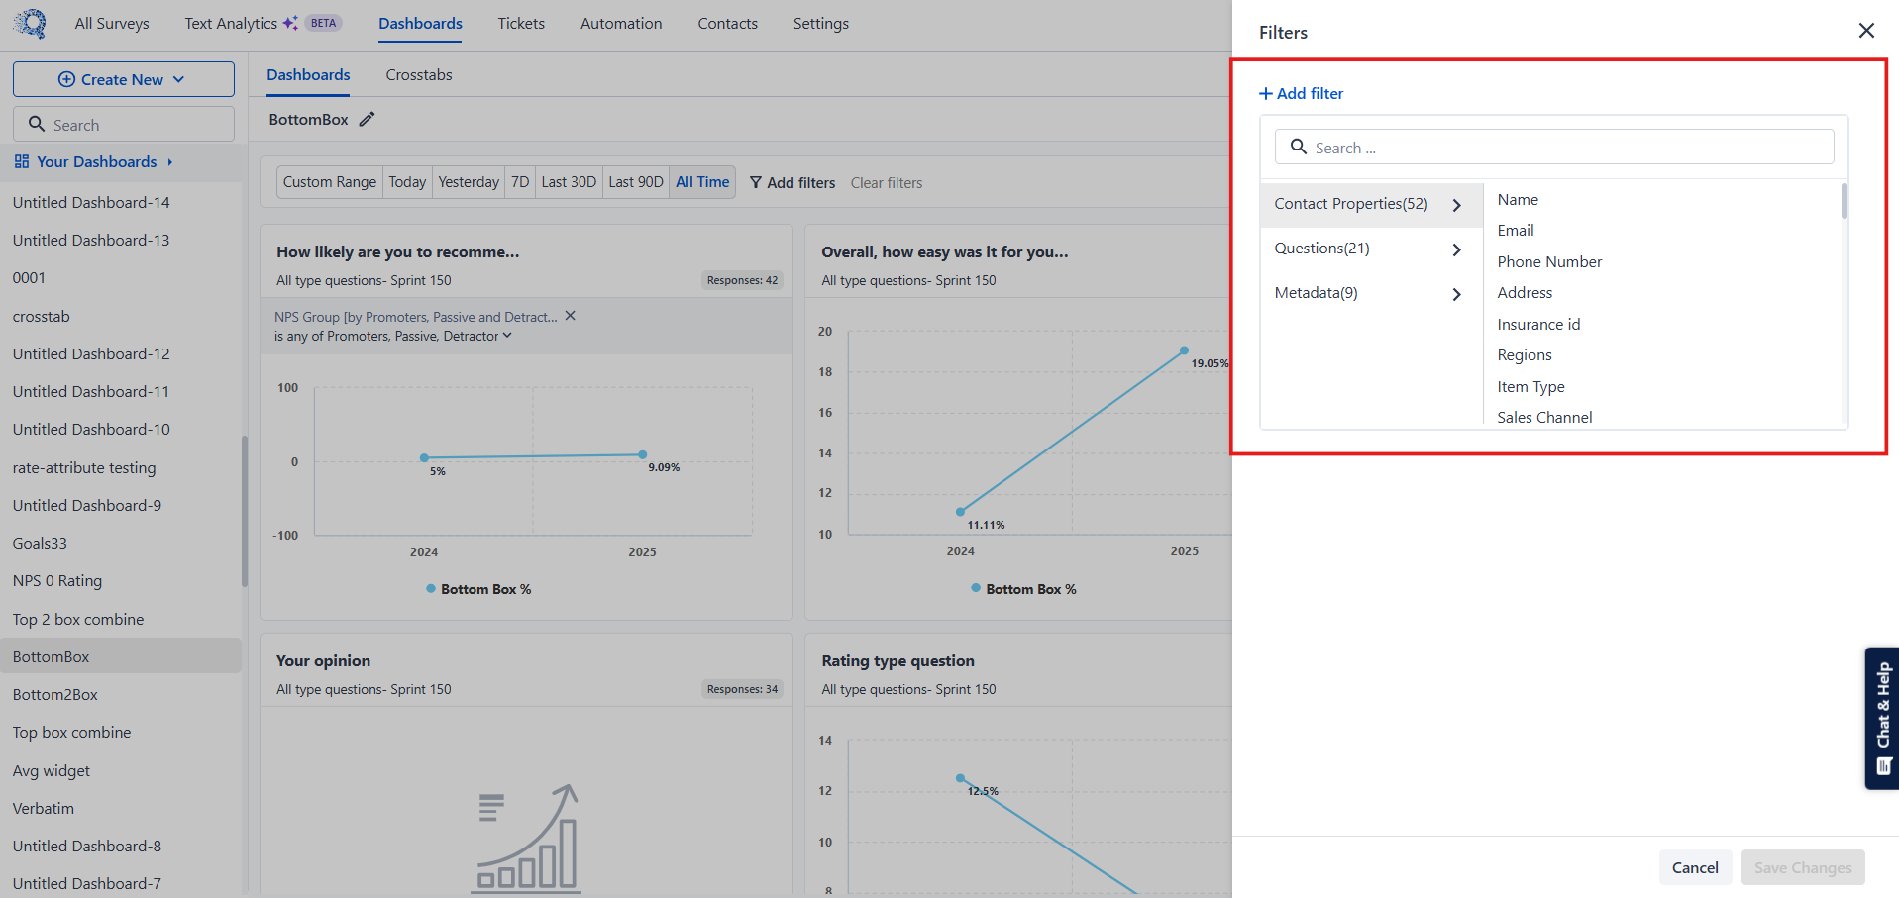Click the app logo in top-left corner
Screen dimensions: 1899x898
coord(31,23)
